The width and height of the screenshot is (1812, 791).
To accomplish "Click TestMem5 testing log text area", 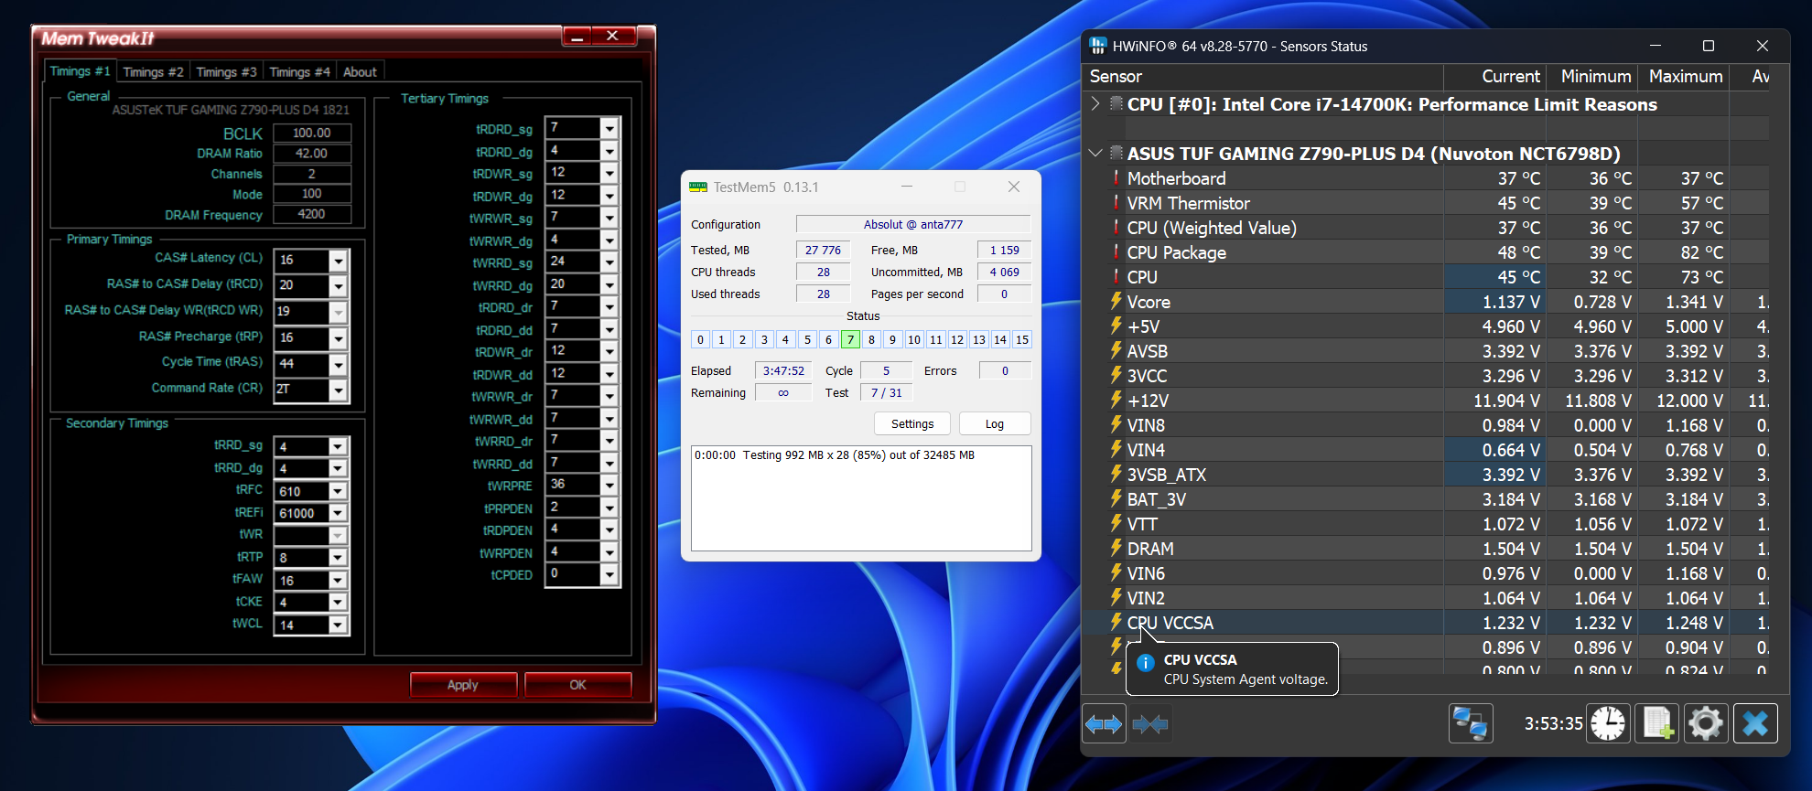I will [x=861, y=498].
